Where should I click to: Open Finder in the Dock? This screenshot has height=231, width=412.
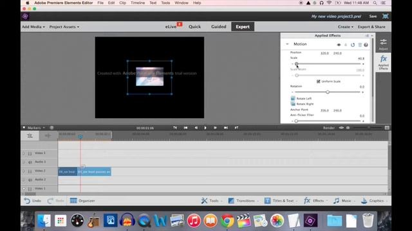pos(44,221)
